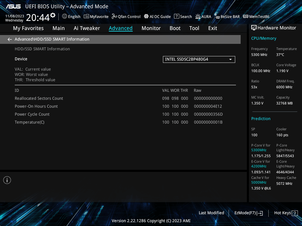Screen dimensions: 302x226
Task: Click raw value 00000000356D
Action: tap(208, 114)
